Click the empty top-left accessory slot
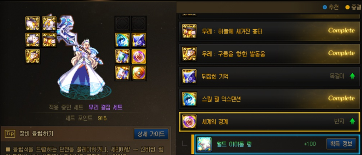Screen dimensions: 362x155 tap(122, 23)
